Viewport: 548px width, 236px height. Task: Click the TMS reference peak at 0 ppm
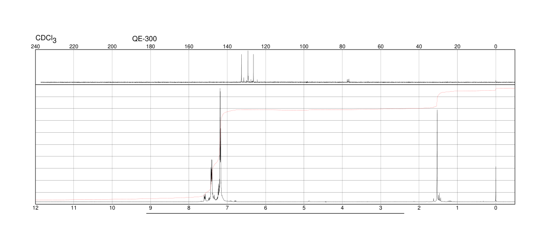click(x=496, y=184)
